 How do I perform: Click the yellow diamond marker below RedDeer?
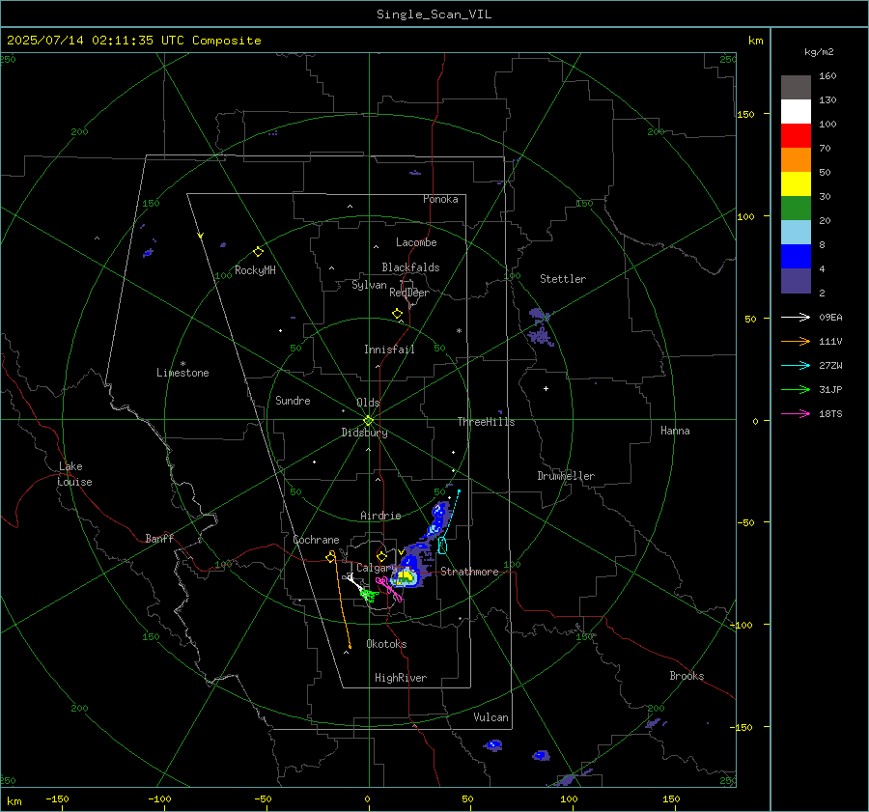tap(397, 314)
